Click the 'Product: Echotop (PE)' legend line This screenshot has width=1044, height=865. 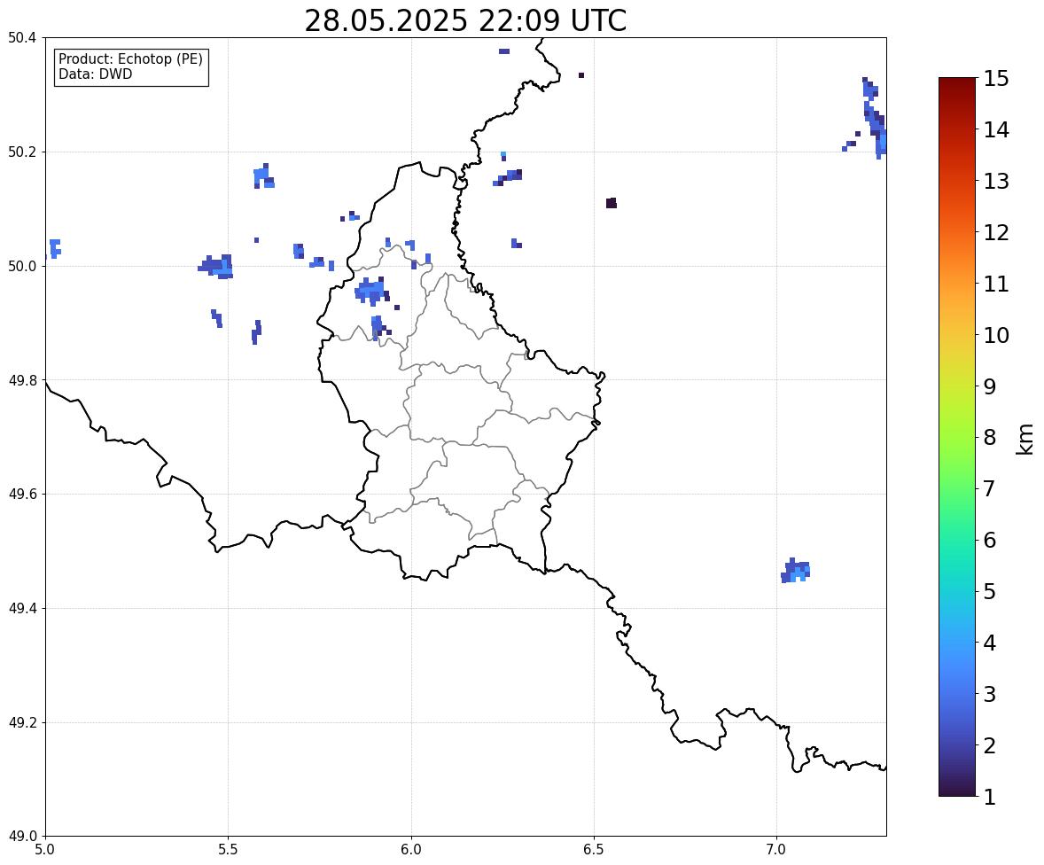(130, 59)
